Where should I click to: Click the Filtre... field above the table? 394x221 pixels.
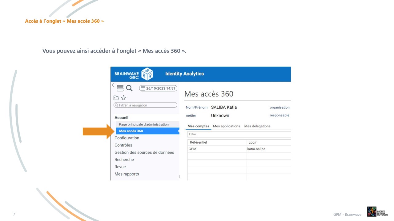click(239, 134)
